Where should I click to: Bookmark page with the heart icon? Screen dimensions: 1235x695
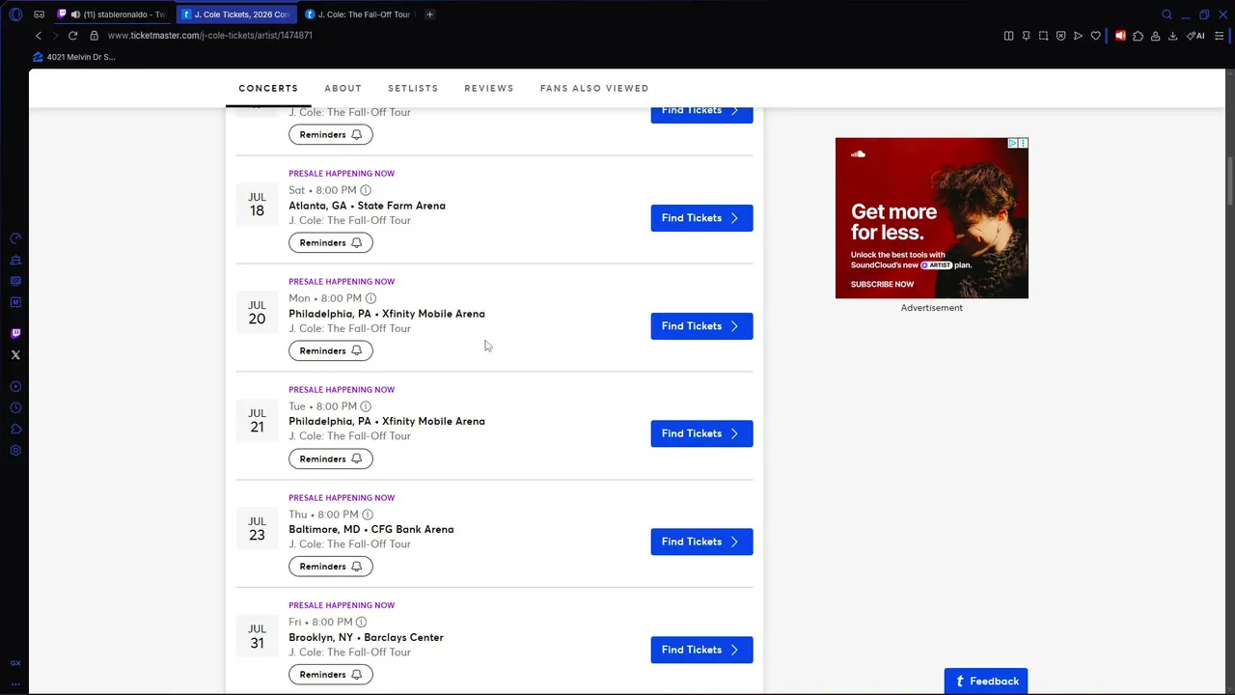pos(1095,36)
